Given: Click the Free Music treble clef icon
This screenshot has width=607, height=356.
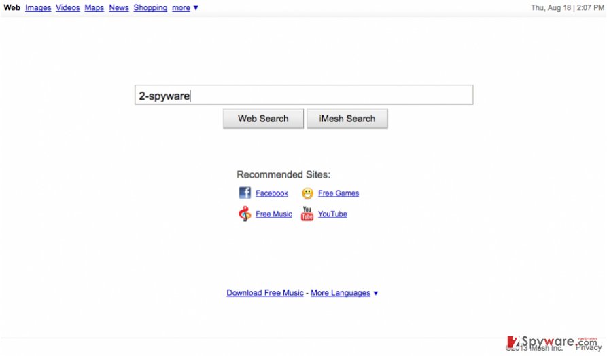Looking at the screenshot, I should pos(245,214).
